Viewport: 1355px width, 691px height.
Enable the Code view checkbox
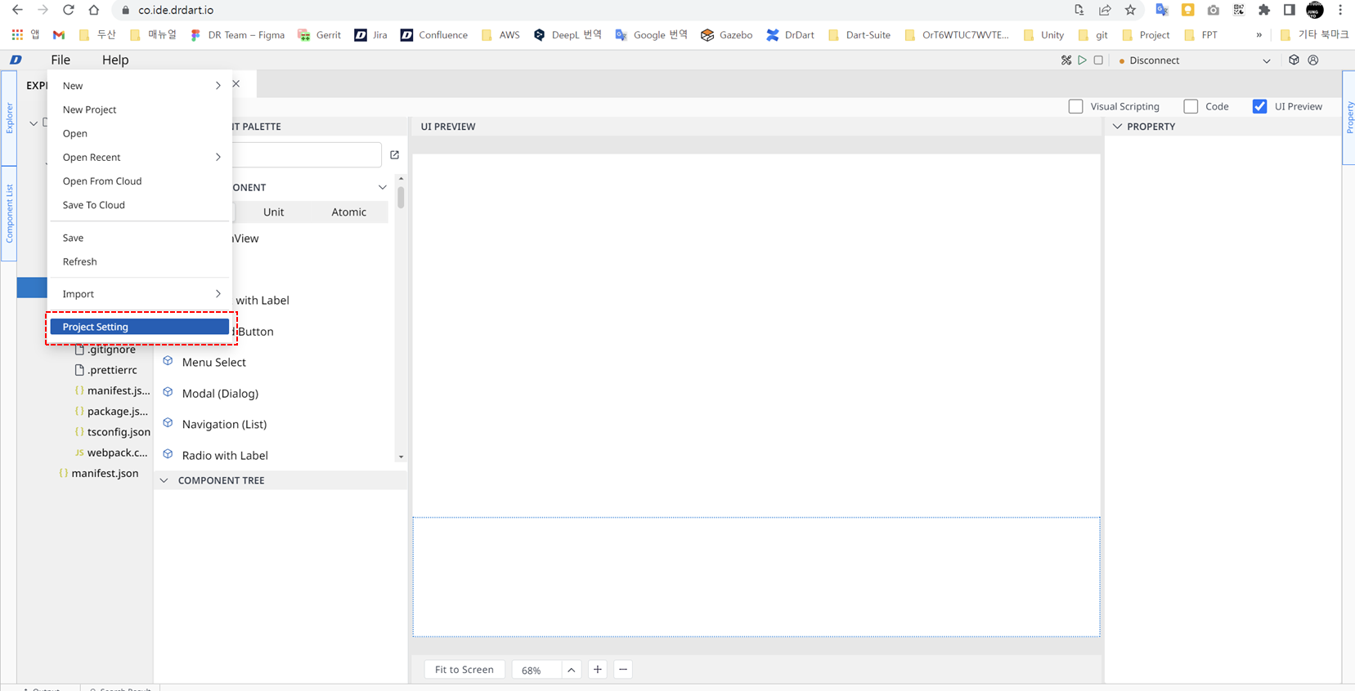[1191, 106]
